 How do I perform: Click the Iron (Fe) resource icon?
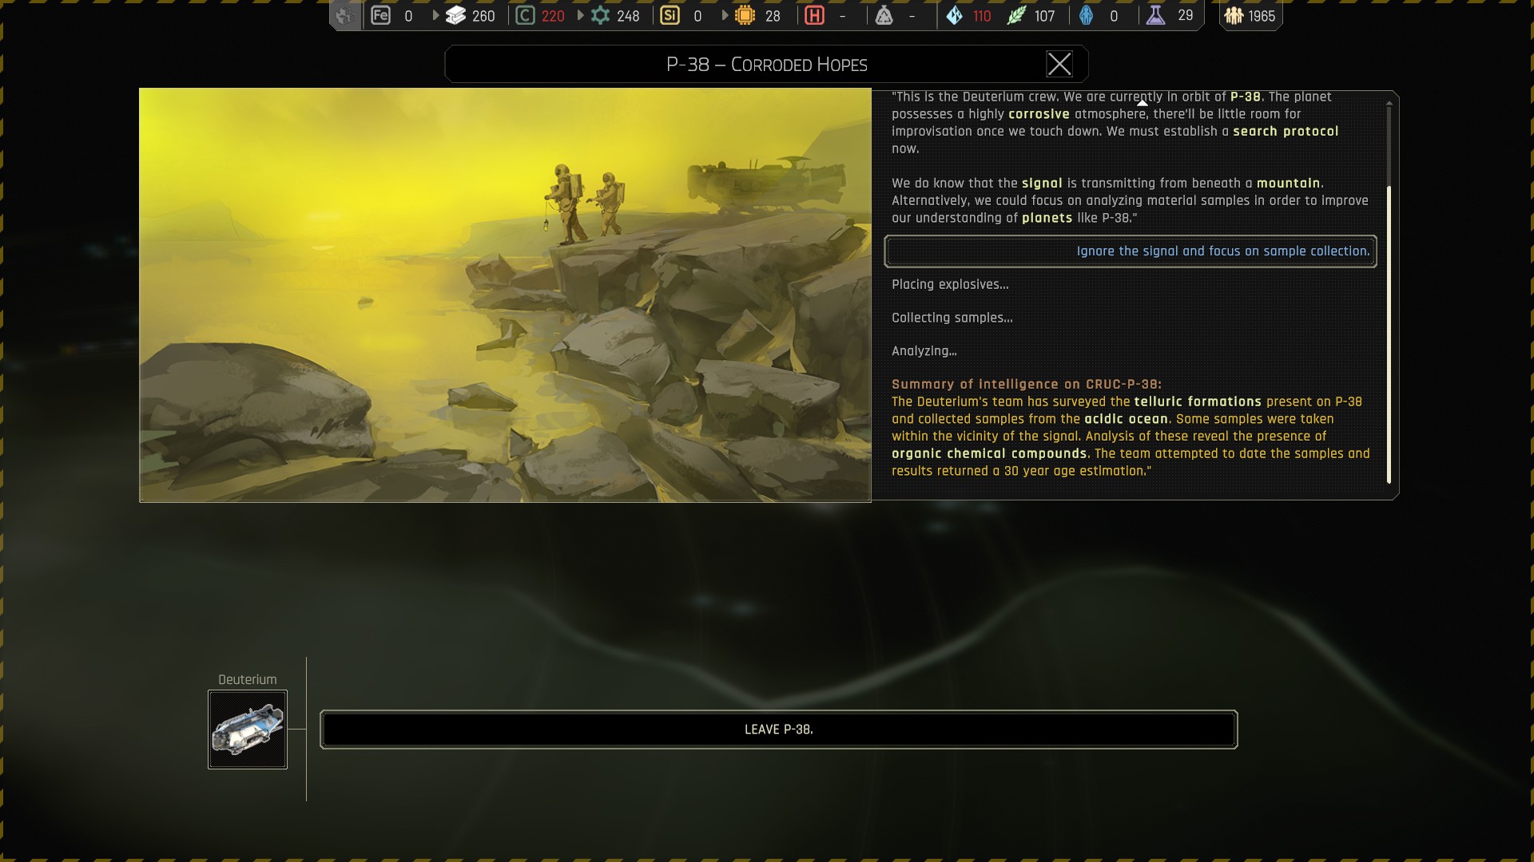(x=381, y=15)
